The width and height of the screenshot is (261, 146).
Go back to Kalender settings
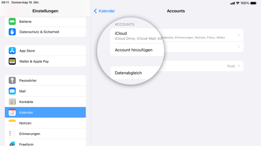104,11
